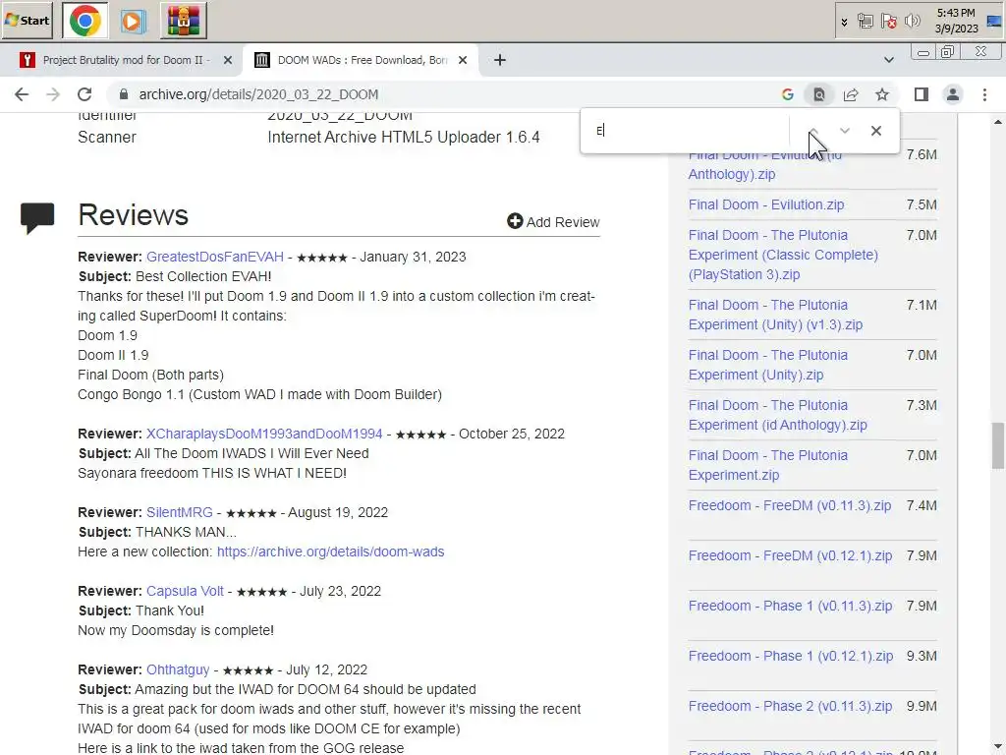Open the Chrome profile menu
Viewport: 1006px width, 755px height.
[x=953, y=94]
